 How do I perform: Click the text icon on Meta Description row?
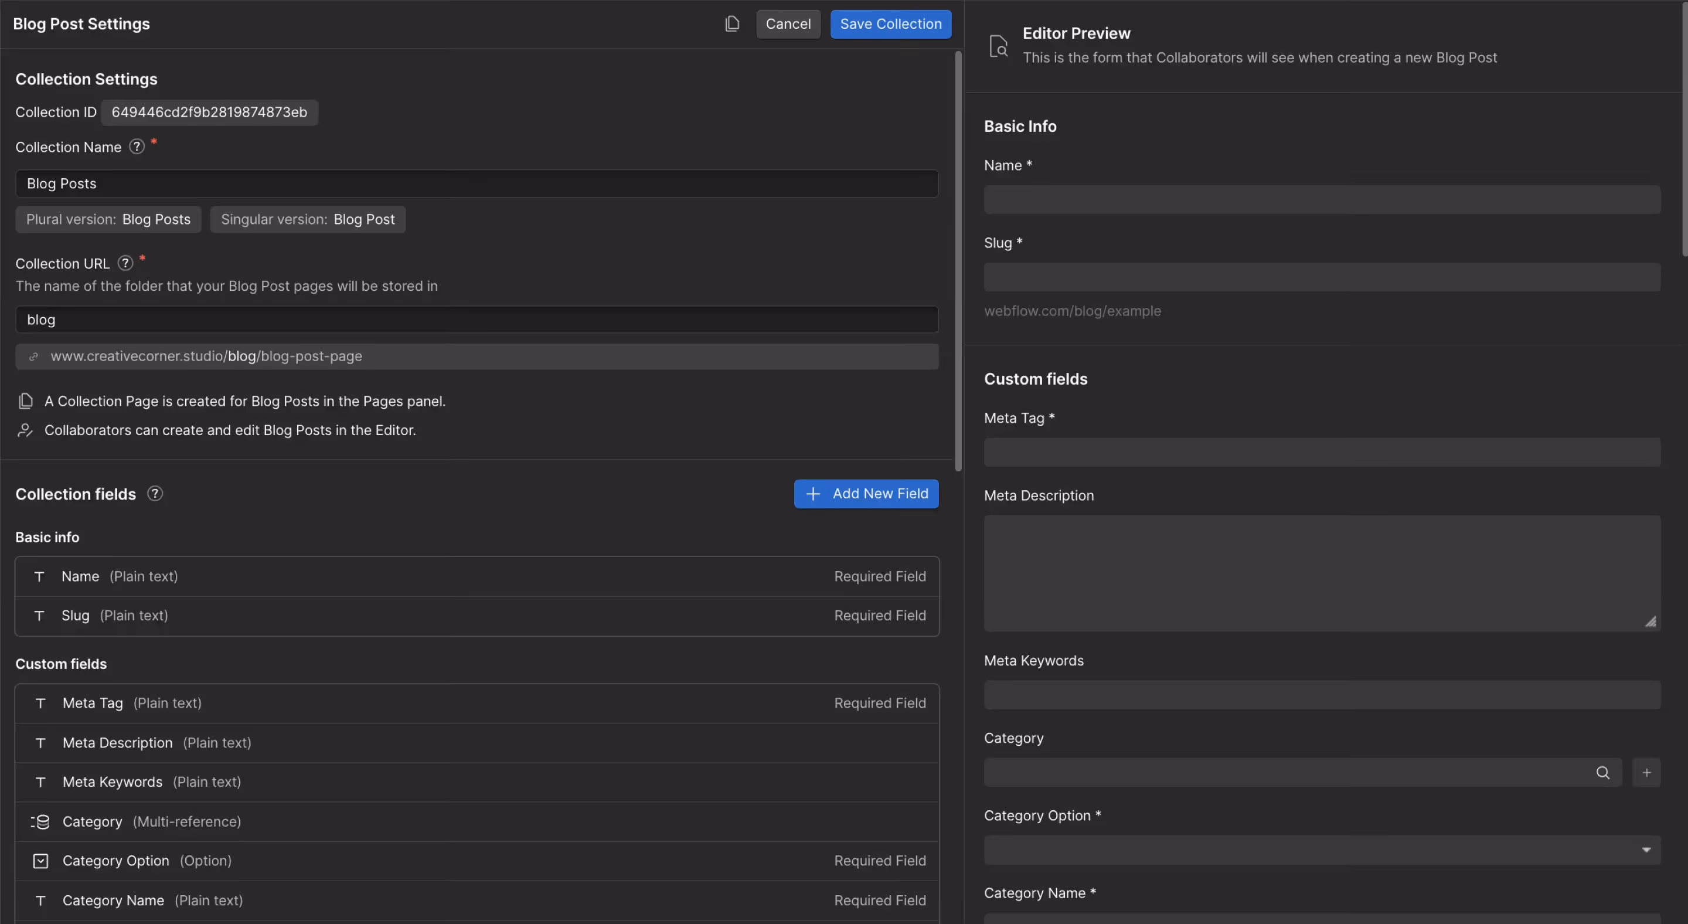click(x=40, y=742)
